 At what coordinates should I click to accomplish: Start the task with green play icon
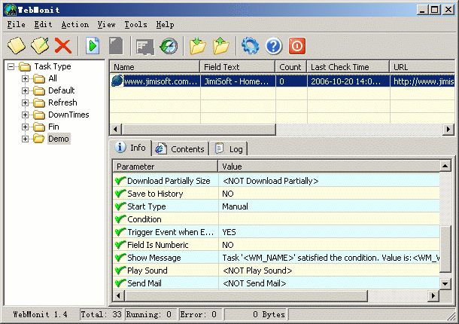pyautogui.click(x=93, y=46)
